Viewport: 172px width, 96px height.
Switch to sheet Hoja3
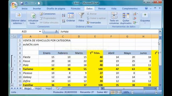pyautogui.click(x=49, y=88)
